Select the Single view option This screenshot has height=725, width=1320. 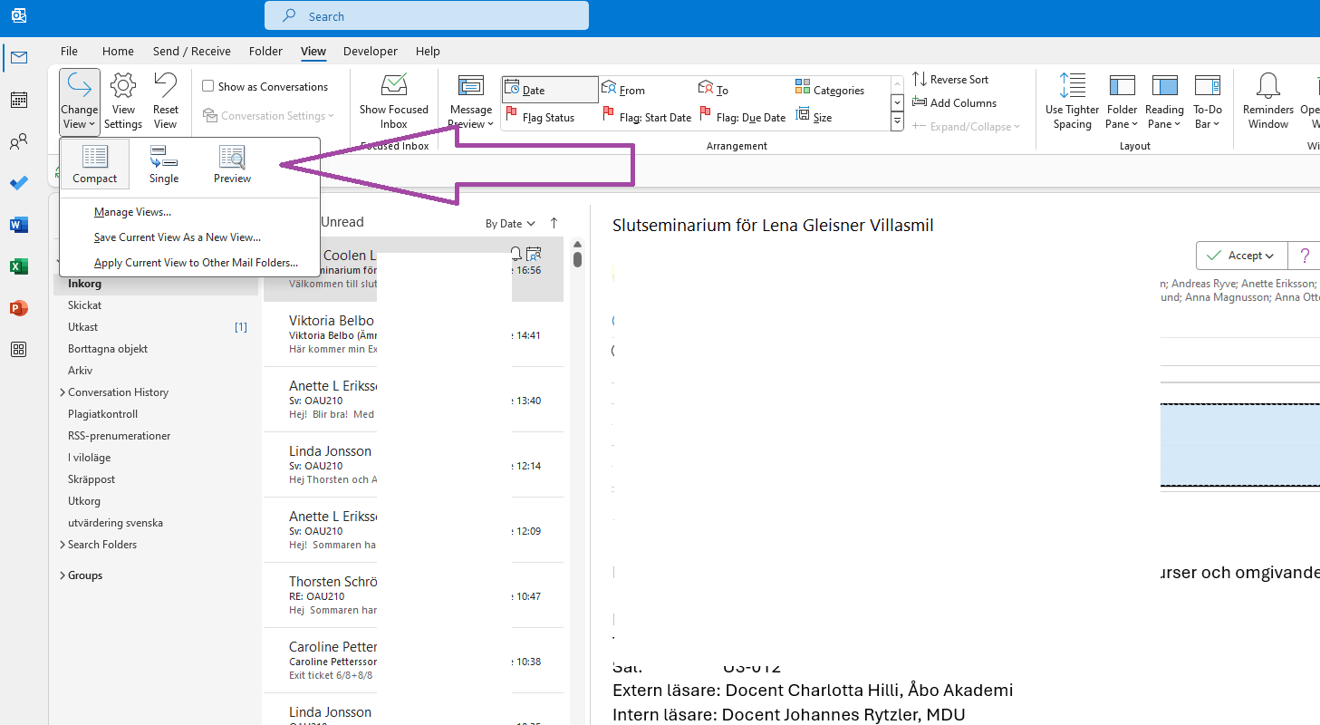[163, 163]
